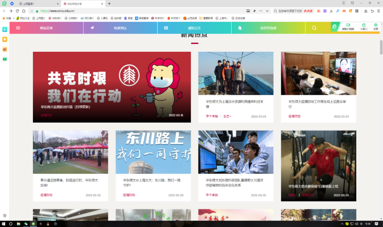
Task: Click the scissors screenshot tool icon
Action: pyautogui.click(x=331, y=11)
